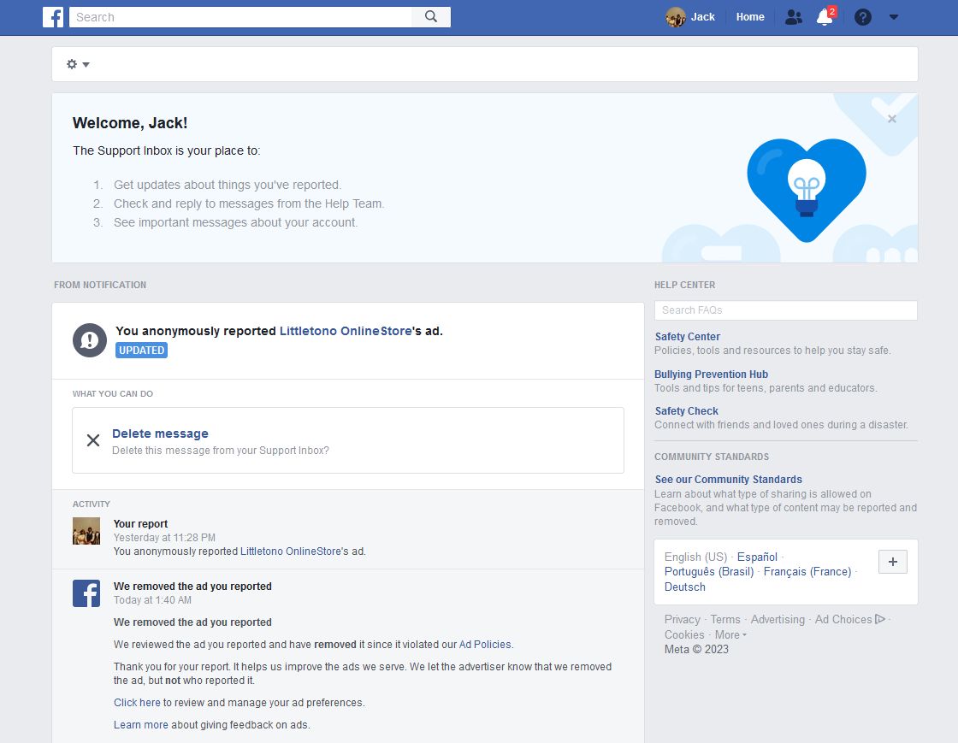Open the Safety Center link

687,337
